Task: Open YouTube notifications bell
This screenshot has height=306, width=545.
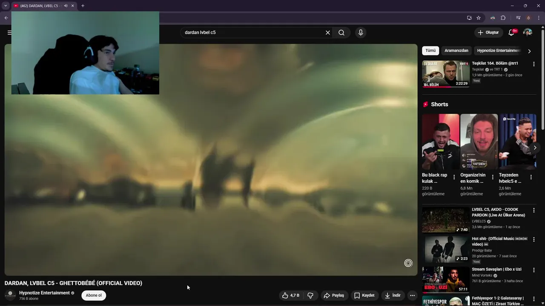Action: tap(512, 33)
